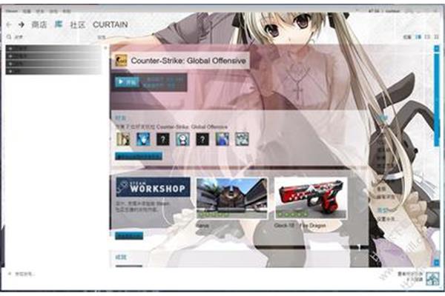
Task: Expand the fourth game category row
Action: [53, 71]
